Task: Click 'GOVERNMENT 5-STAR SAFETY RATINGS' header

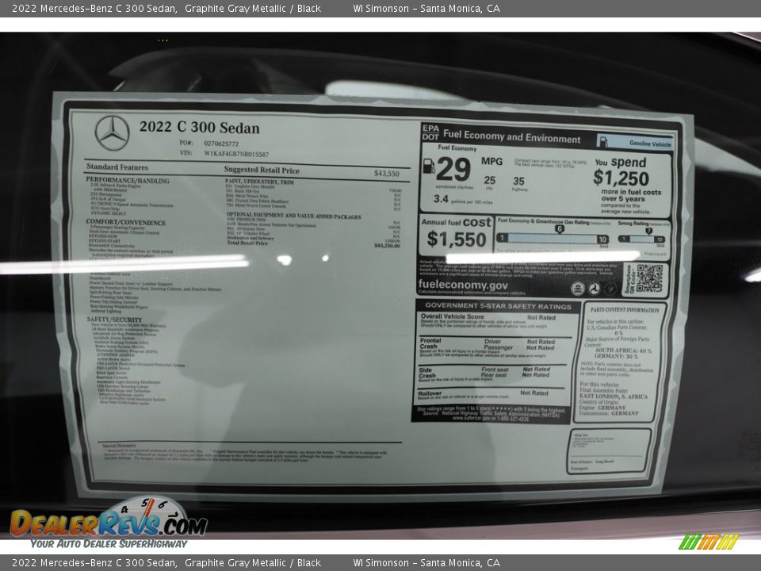Action: coord(498,306)
